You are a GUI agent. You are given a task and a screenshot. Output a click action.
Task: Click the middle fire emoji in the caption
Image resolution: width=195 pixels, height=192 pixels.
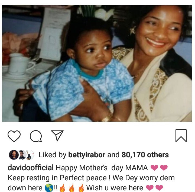click(x=71, y=187)
